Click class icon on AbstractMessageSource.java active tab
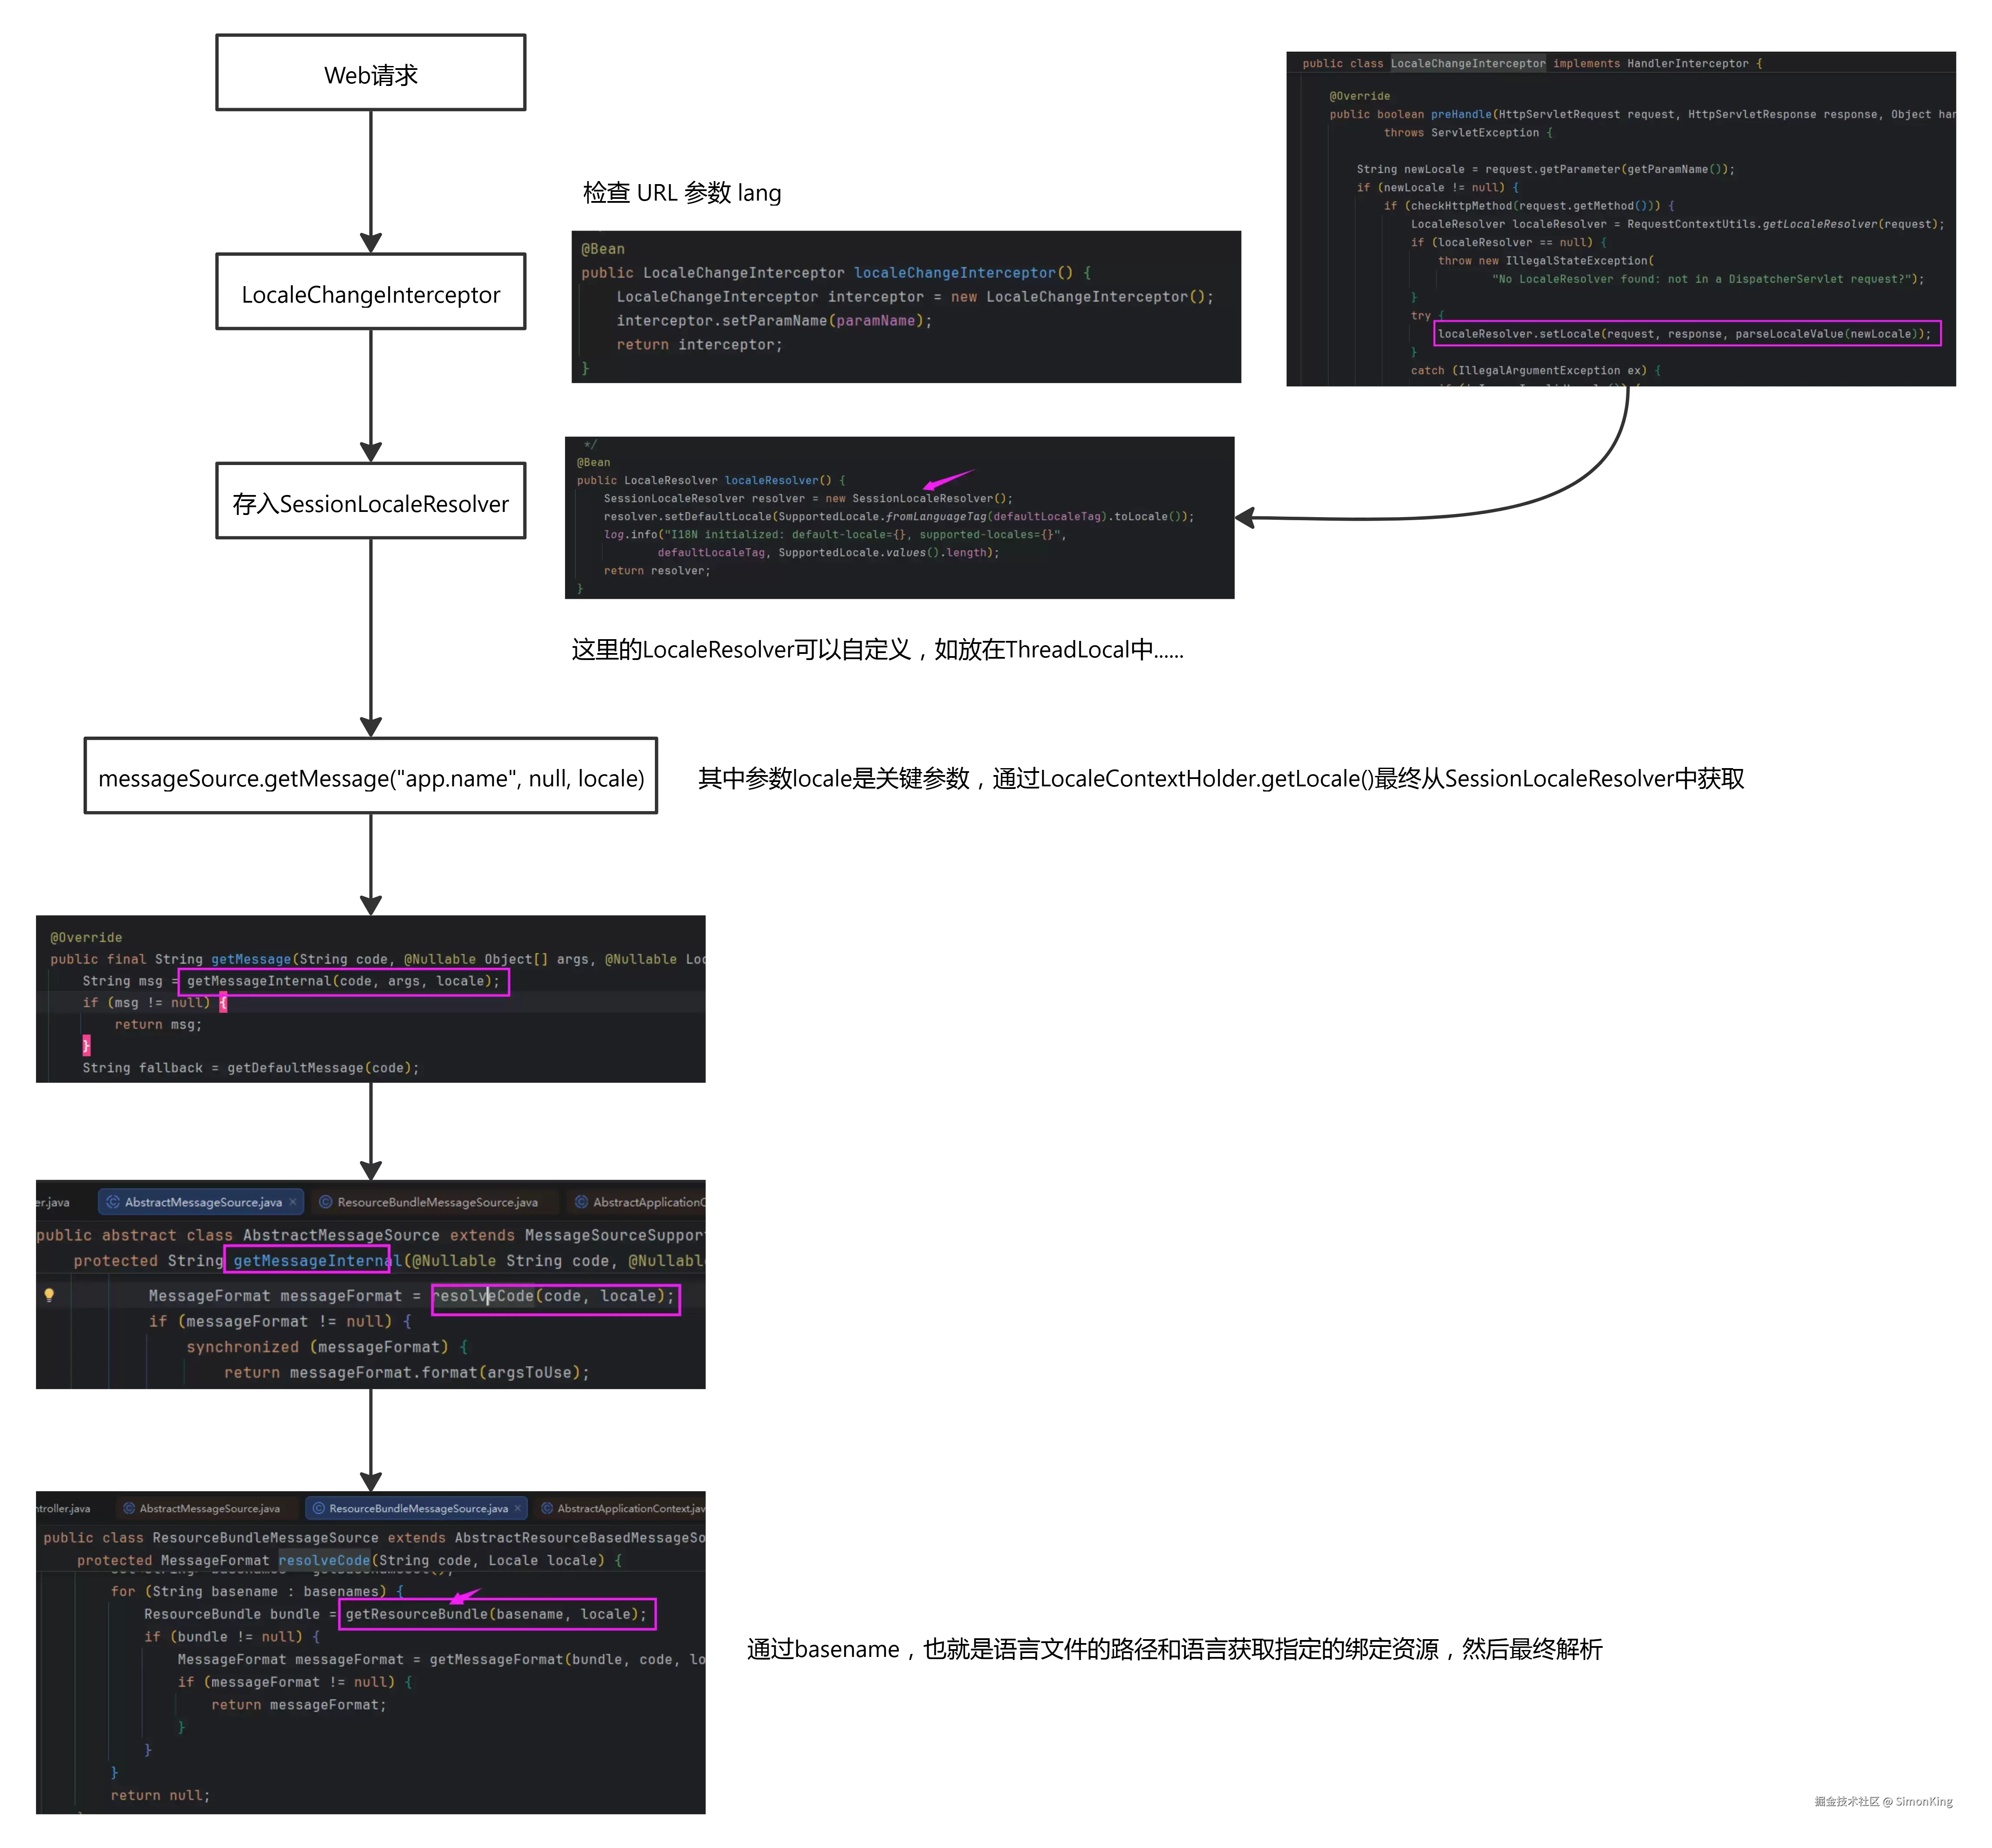The width and height of the screenshot is (1992, 1848). tap(113, 1202)
